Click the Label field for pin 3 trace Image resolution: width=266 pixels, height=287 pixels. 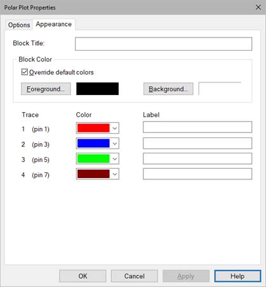tap(197, 143)
